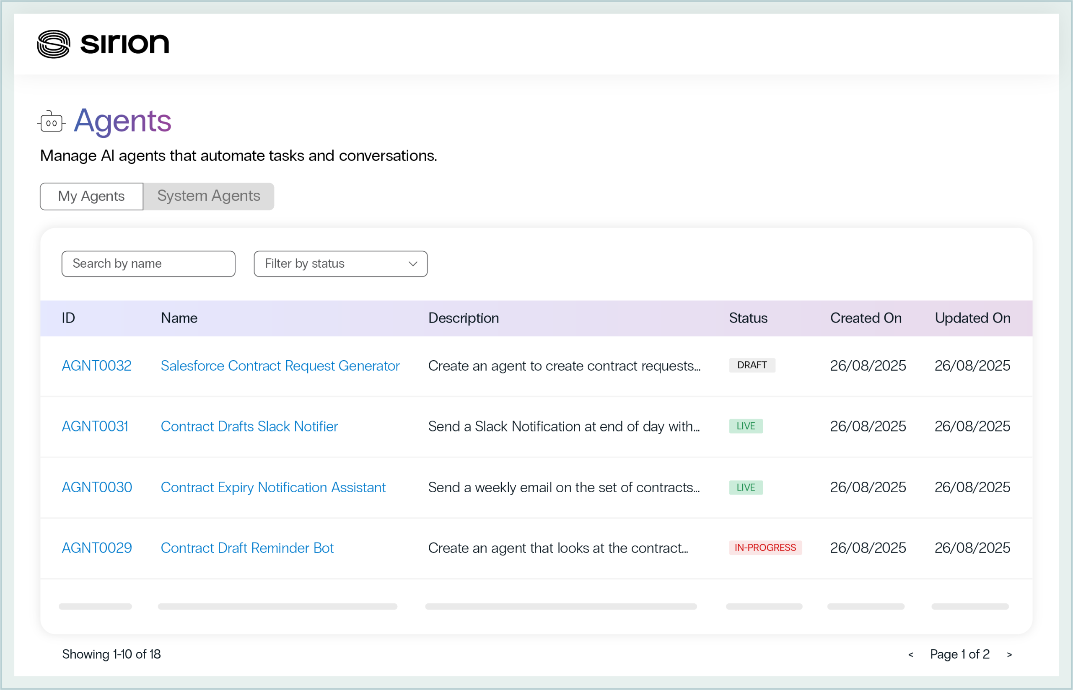The image size is (1073, 690).
Task: Click the Status column header
Action: (x=748, y=318)
